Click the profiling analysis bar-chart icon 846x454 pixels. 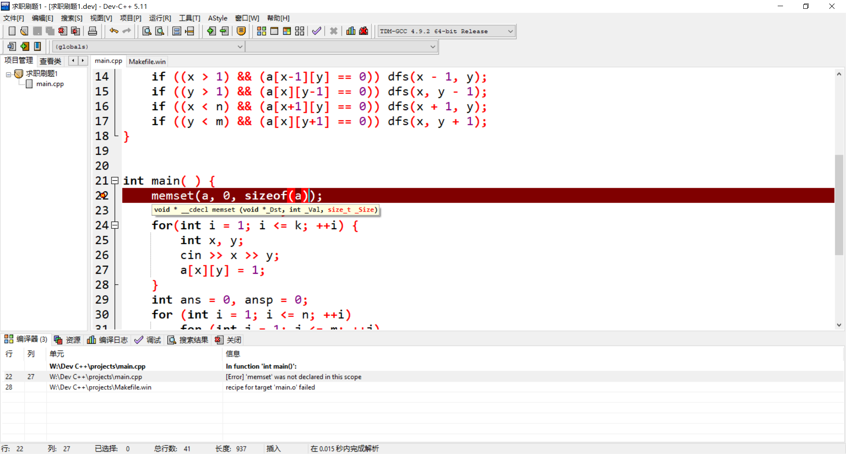350,31
